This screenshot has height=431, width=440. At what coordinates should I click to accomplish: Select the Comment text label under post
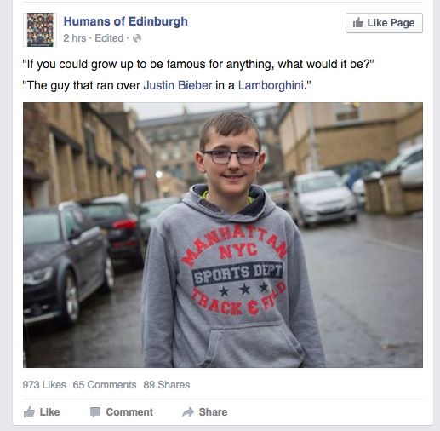point(129,412)
